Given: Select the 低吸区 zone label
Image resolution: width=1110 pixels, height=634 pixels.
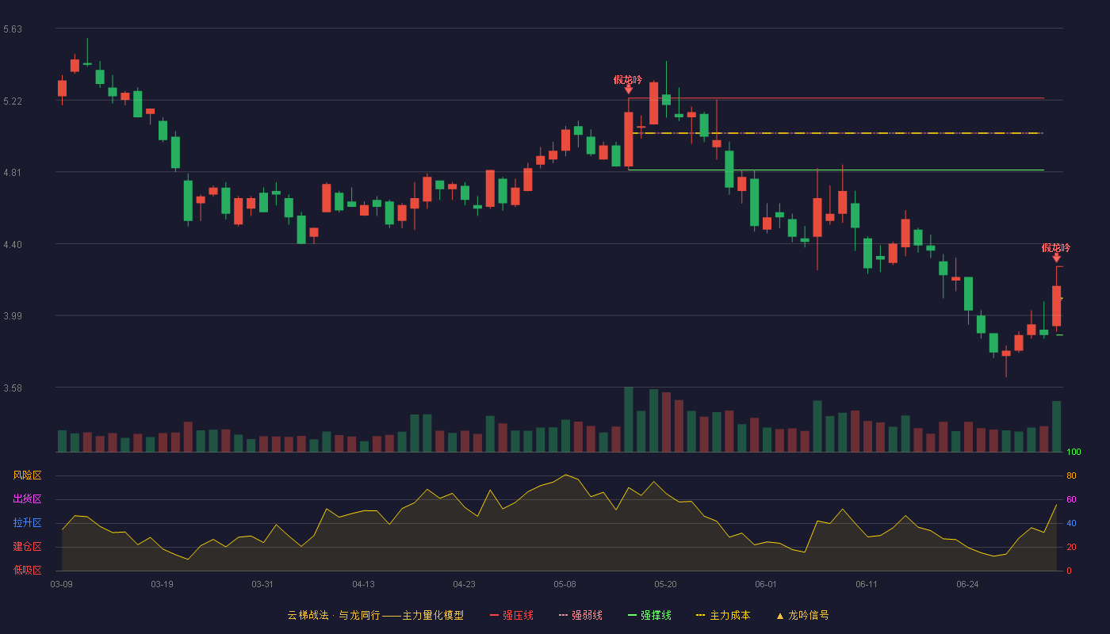Looking at the screenshot, I should (x=27, y=571).
